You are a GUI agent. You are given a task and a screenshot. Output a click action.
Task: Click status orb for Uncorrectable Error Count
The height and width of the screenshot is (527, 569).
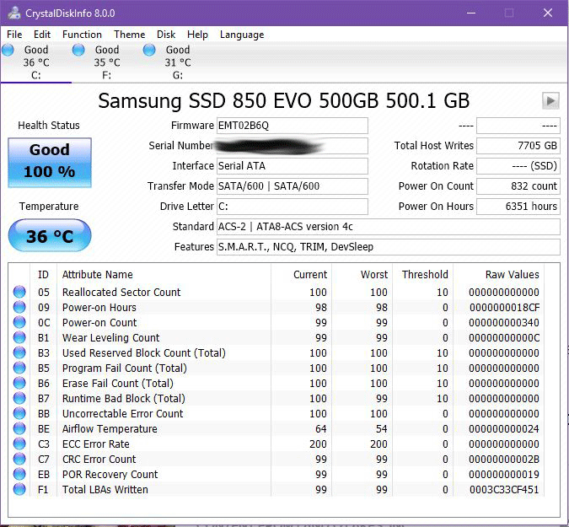tap(19, 413)
